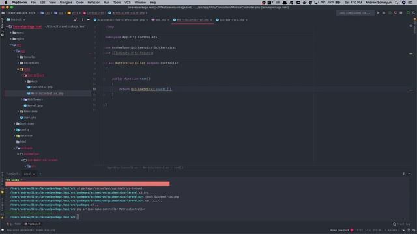The image size is (417, 234).
Task: Expand the Console folder
Action: pos(18,57)
